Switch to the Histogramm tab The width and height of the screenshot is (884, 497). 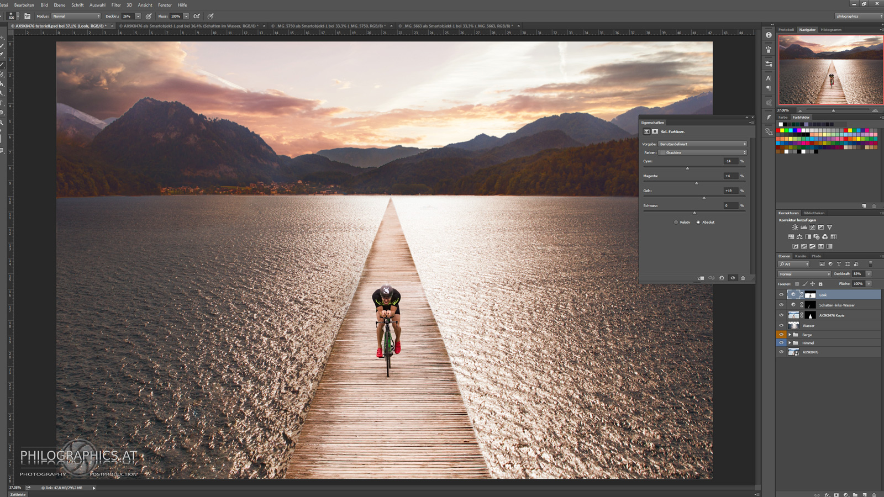coord(831,30)
